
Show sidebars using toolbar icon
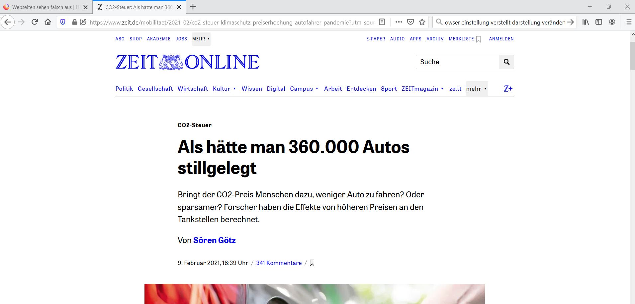tap(599, 22)
